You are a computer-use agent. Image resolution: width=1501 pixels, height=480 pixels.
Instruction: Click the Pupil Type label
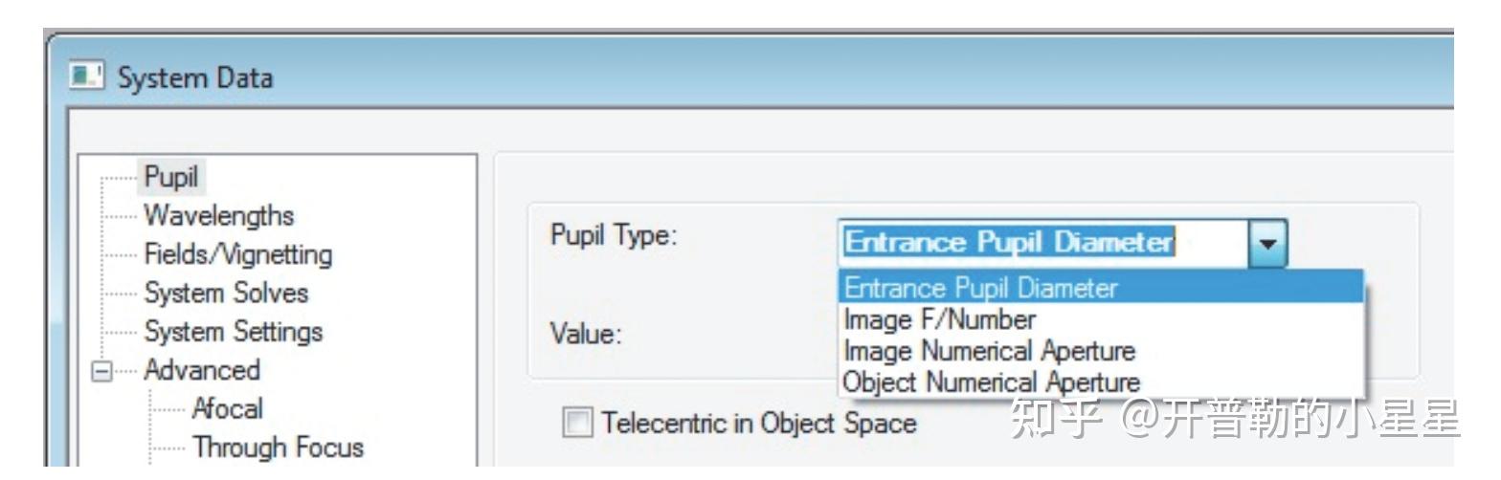point(614,236)
